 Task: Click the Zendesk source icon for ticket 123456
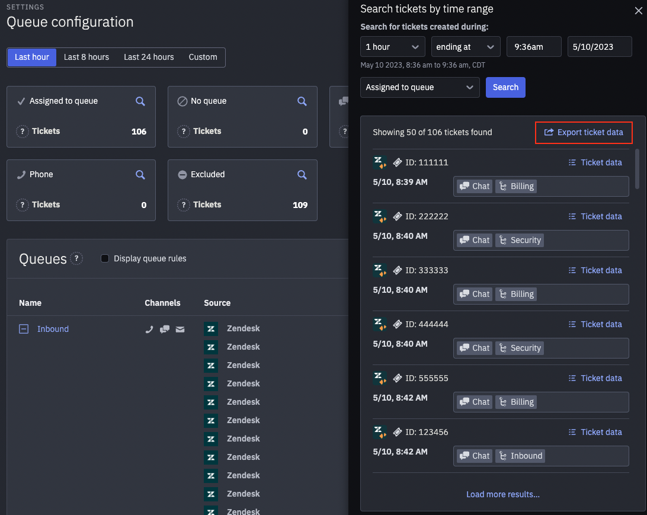point(380,432)
